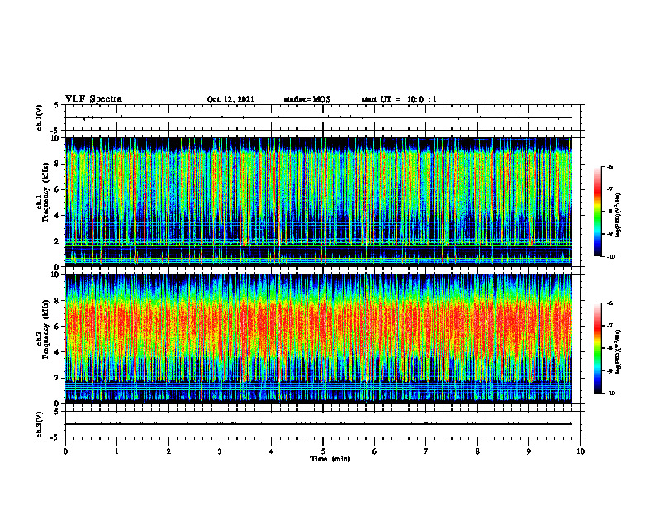
Task: Click the "station=MOS" header label
Action: point(307,99)
